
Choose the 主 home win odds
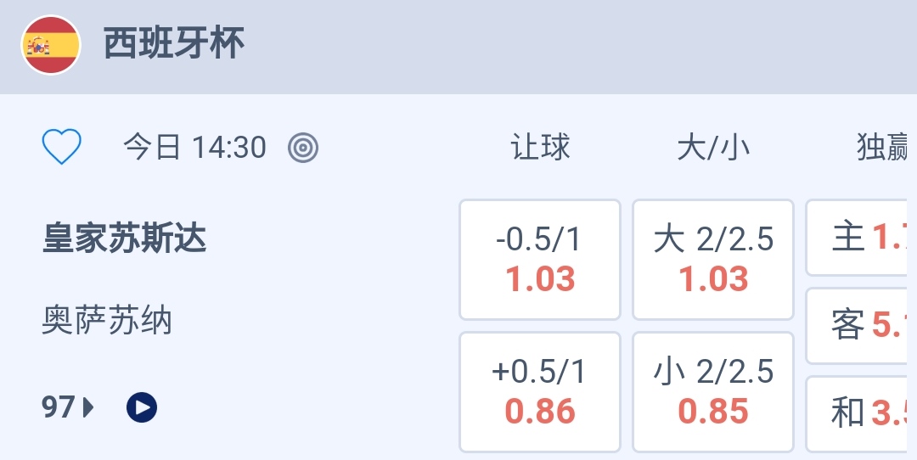click(x=861, y=238)
